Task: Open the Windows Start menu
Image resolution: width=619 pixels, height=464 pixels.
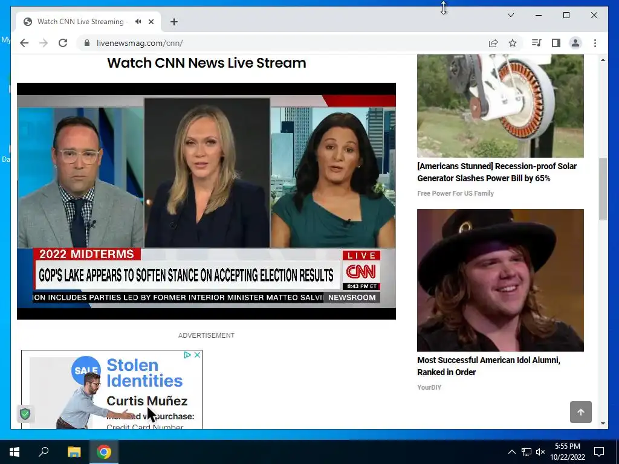Action: click(15, 452)
